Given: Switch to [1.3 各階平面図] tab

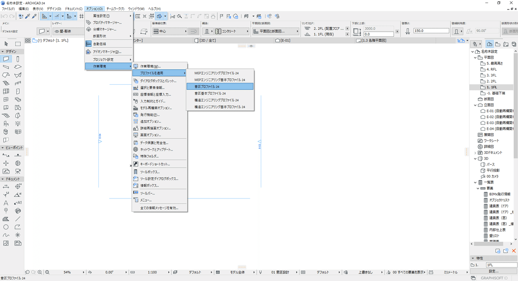Looking at the screenshot, I should (x=395, y=40).
